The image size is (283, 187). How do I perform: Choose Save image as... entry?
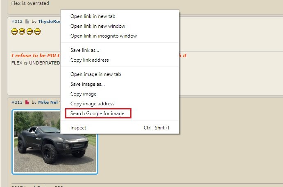(120, 84)
